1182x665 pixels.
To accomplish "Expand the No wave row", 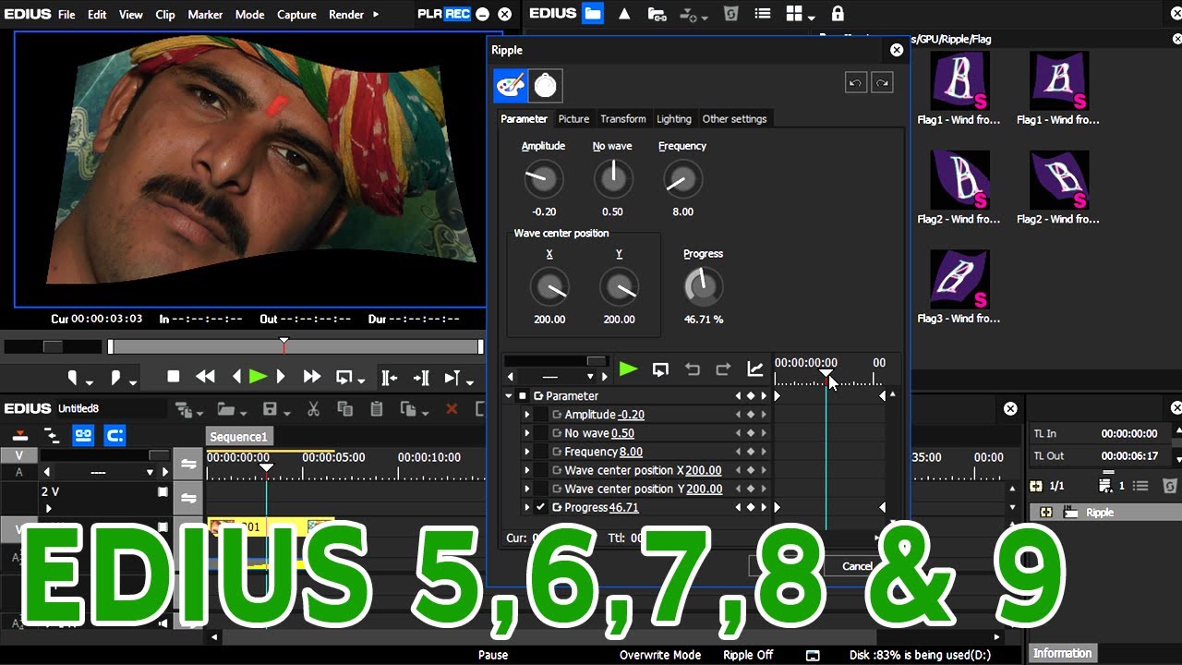I will [527, 433].
